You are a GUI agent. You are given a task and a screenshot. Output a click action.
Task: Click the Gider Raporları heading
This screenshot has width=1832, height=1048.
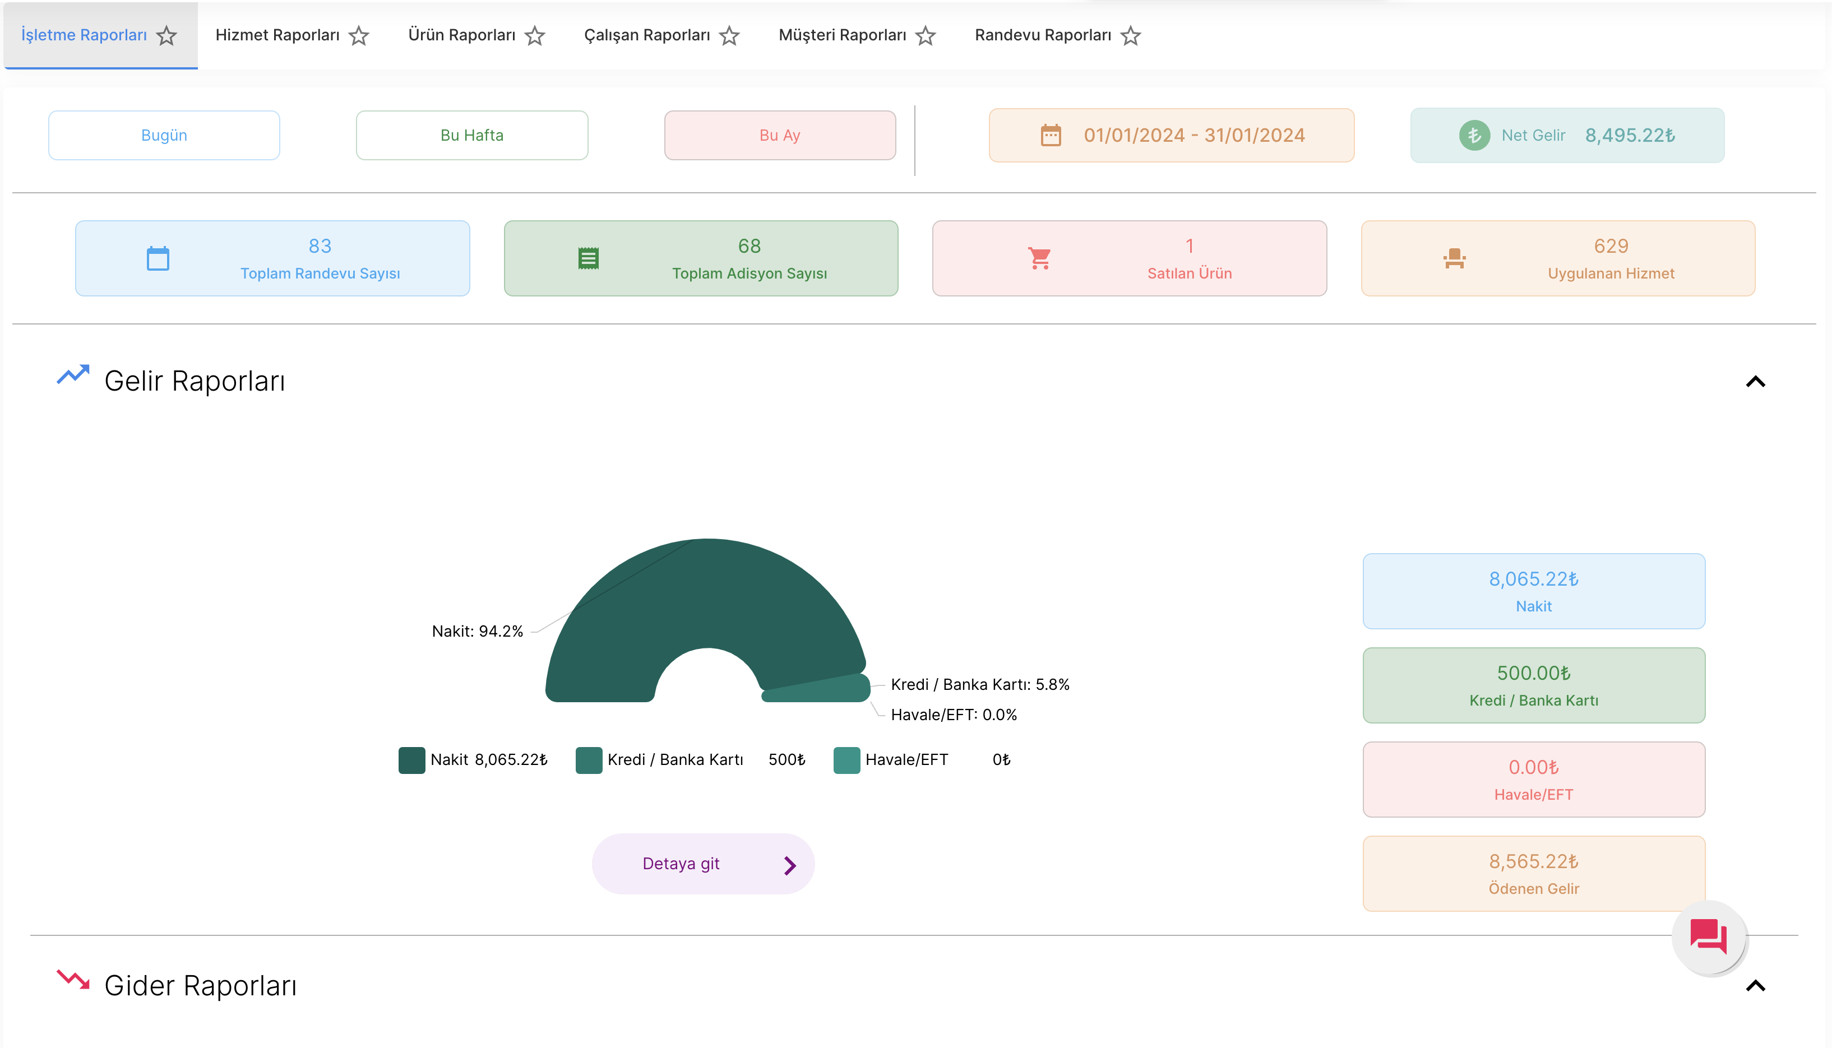tap(200, 985)
